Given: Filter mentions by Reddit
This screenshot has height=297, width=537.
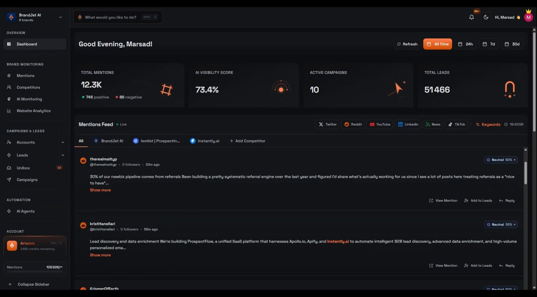Looking at the screenshot, I should (x=353, y=124).
